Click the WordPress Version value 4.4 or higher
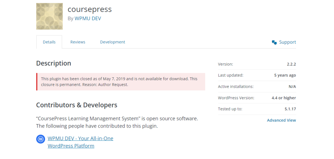Screen dimensions: 334x159 click(284, 98)
